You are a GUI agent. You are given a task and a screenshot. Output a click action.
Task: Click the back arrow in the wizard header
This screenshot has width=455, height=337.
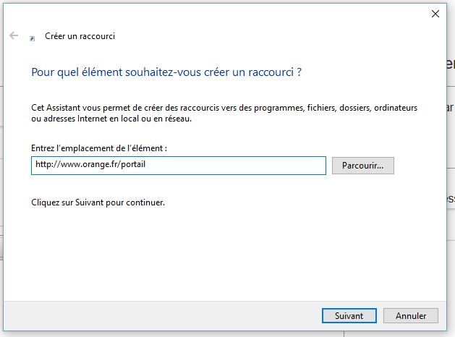[x=14, y=35]
